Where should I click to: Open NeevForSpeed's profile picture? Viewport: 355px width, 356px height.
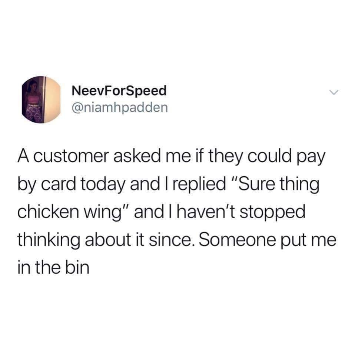(x=41, y=99)
